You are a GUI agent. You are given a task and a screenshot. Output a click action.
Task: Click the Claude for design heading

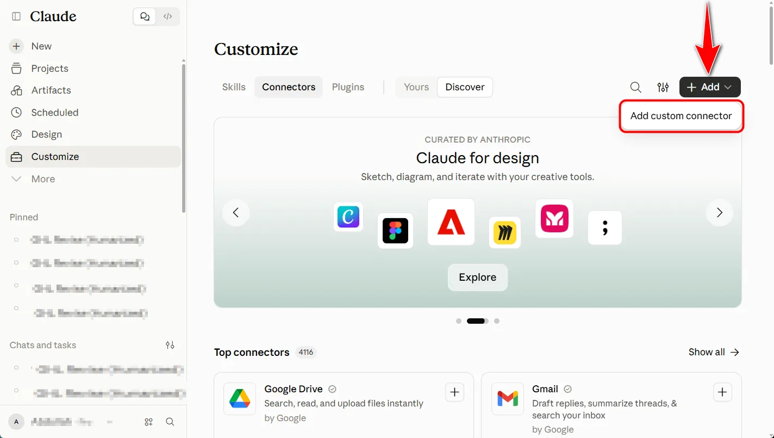(478, 158)
